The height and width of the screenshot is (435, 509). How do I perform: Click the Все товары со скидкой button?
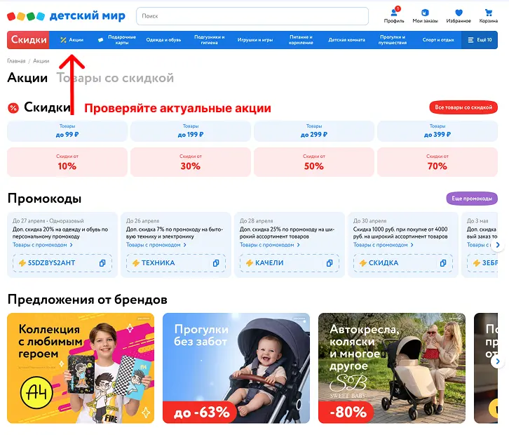[x=463, y=107]
